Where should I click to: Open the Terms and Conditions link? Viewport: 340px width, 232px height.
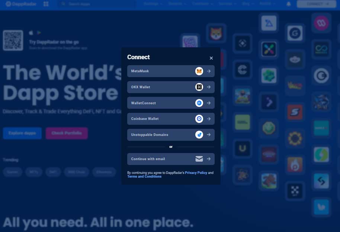pyautogui.click(x=144, y=177)
